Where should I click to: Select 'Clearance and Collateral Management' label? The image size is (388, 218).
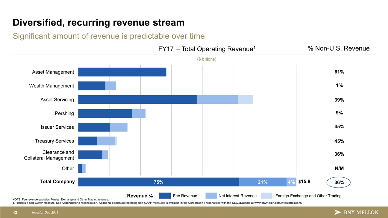(49, 155)
